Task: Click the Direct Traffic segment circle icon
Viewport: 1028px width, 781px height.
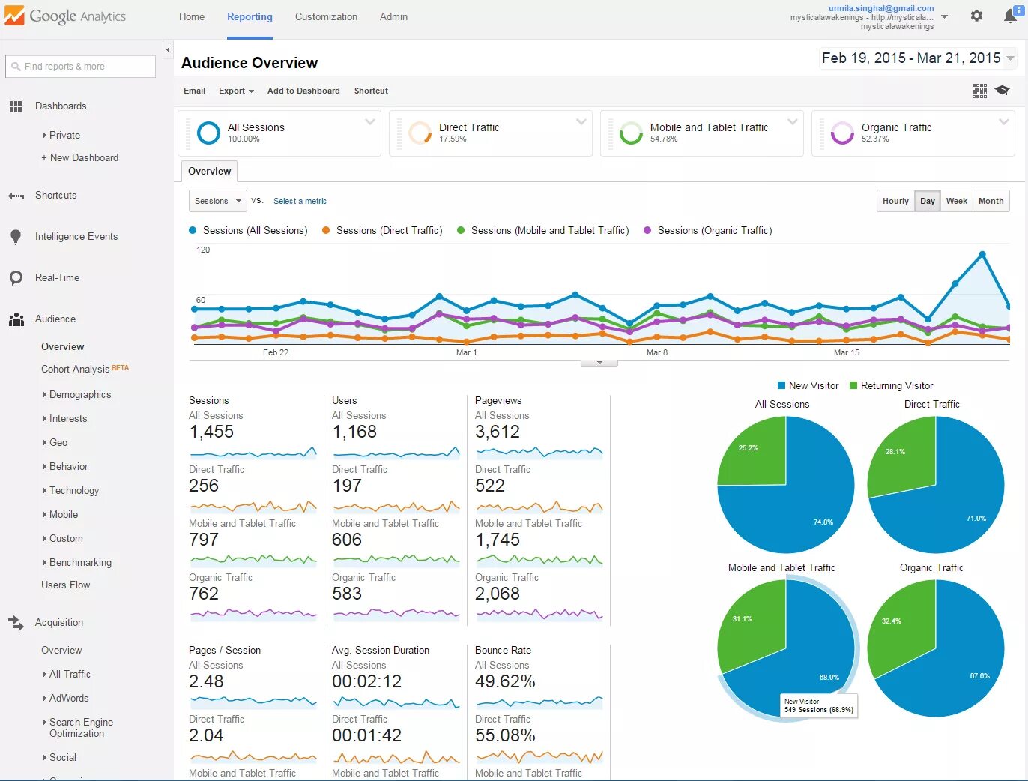Action: 420,133
